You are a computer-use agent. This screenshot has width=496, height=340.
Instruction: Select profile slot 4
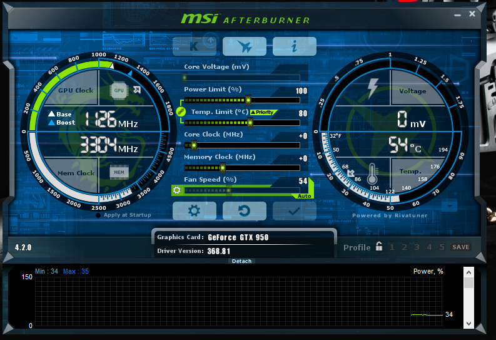[429, 247]
